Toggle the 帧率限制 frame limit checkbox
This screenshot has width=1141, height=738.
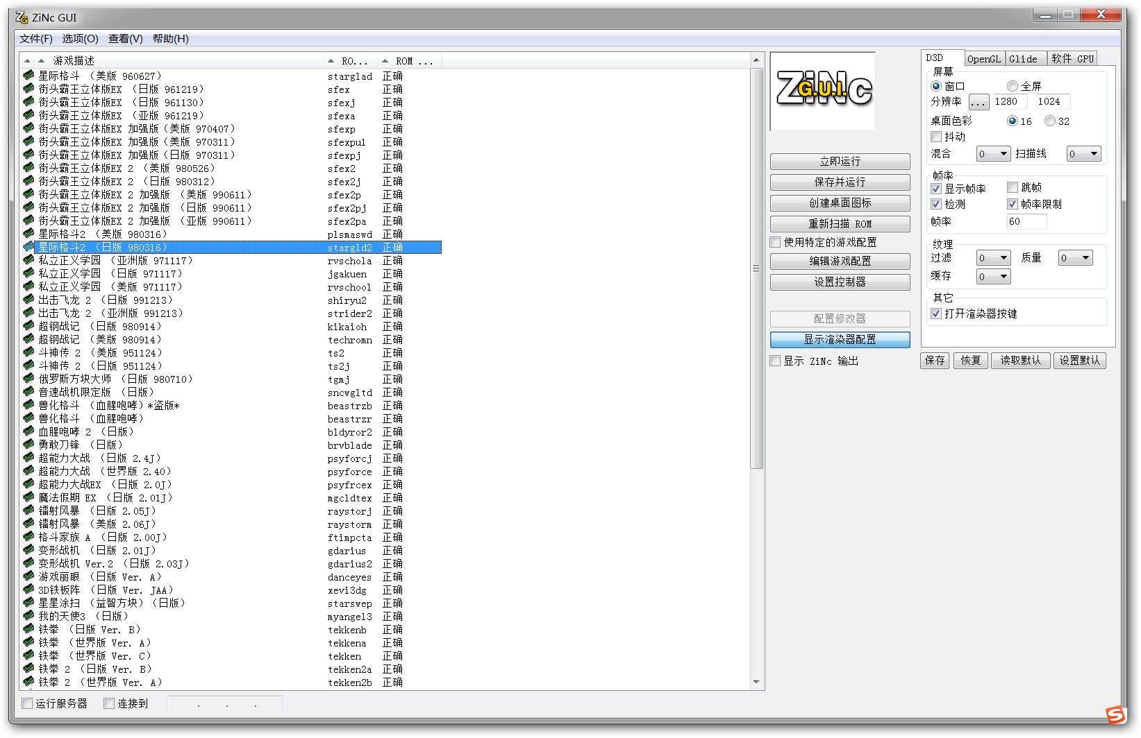tap(1013, 204)
